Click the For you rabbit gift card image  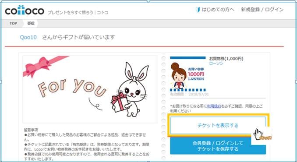point(90,89)
